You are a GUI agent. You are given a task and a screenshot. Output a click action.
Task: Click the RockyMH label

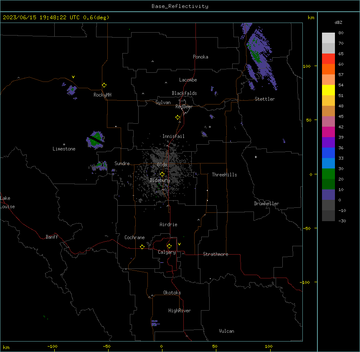[102, 95]
